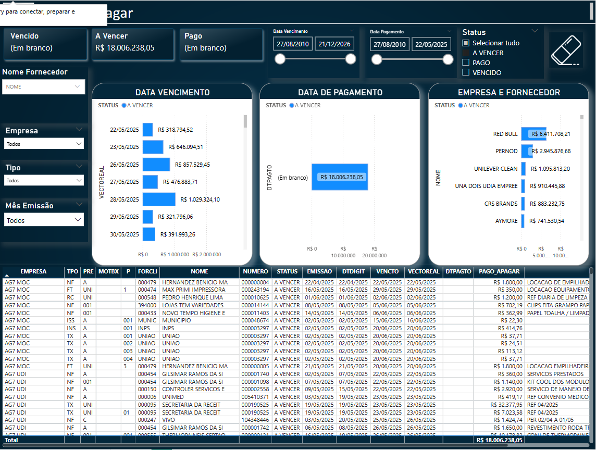Open the Nome Fornecedor NOME dropdown

click(43, 86)
